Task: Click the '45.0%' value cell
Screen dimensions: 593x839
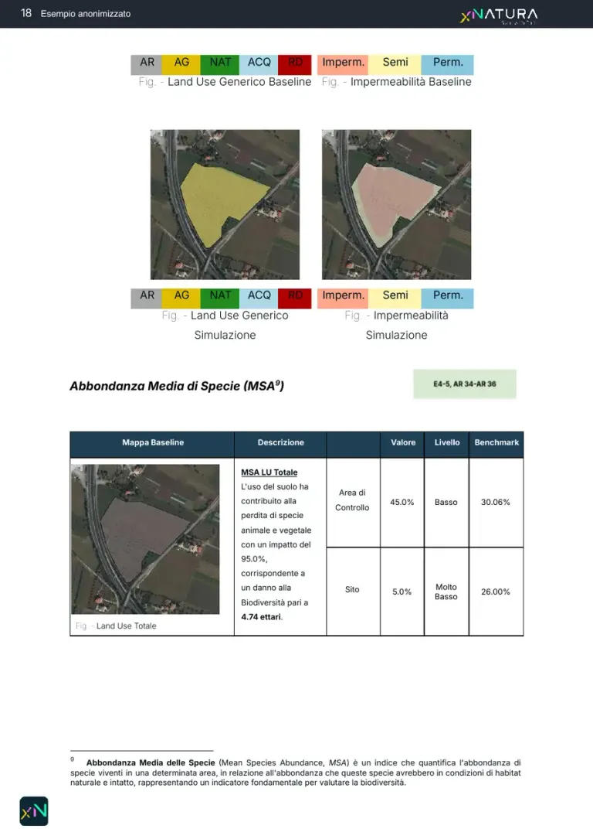Action: [x=402, y=502]
